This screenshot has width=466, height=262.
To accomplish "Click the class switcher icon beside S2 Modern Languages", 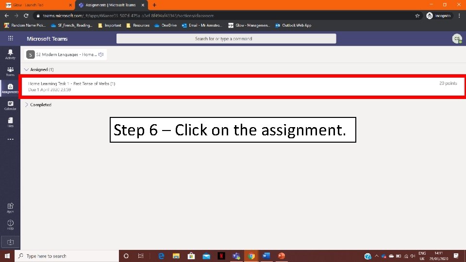I will tap(101, 54).
